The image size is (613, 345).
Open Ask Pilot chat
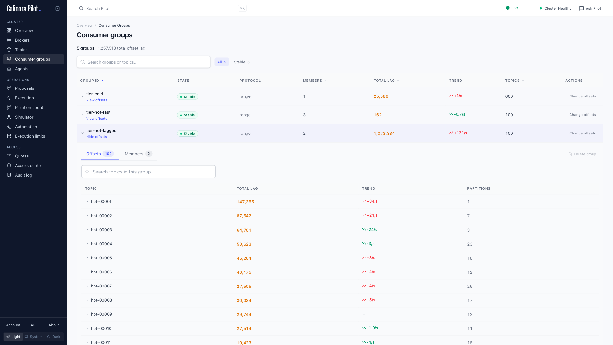pos(590,8)
